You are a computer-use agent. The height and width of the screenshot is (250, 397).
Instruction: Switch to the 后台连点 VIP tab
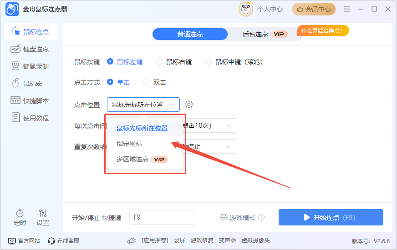[265, 34]
